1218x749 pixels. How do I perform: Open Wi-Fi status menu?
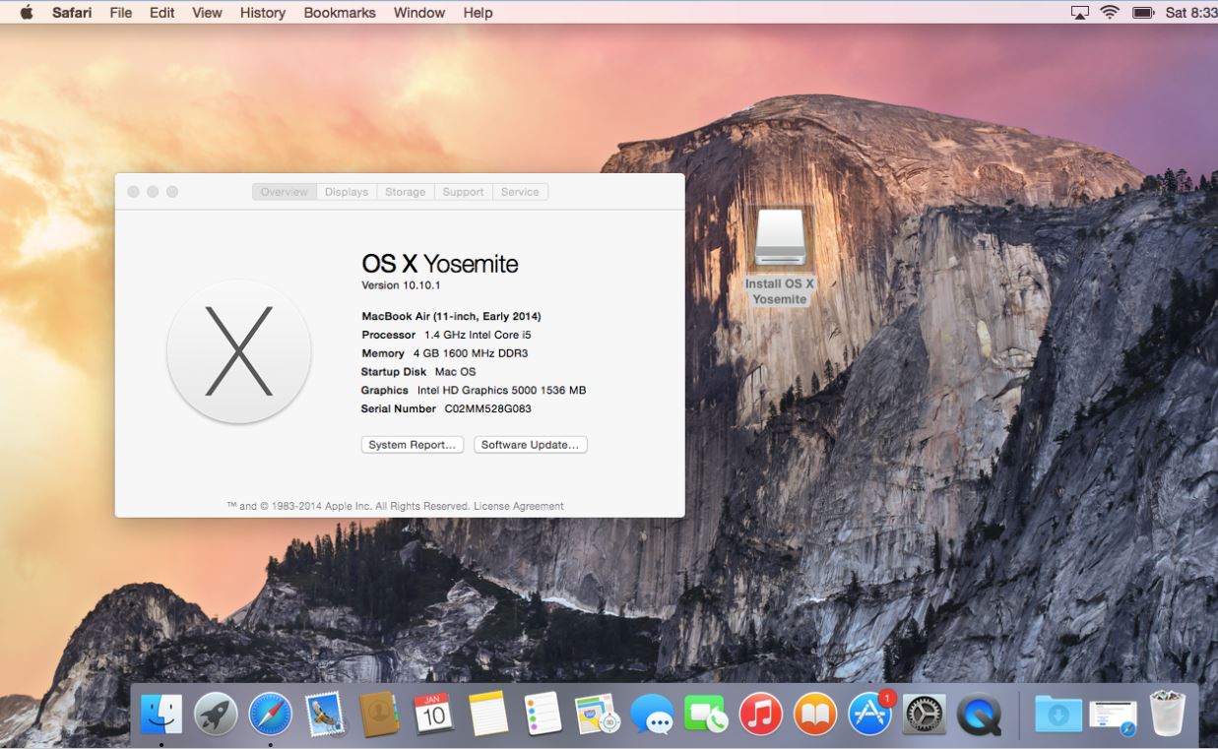(x=1110, y=13)
